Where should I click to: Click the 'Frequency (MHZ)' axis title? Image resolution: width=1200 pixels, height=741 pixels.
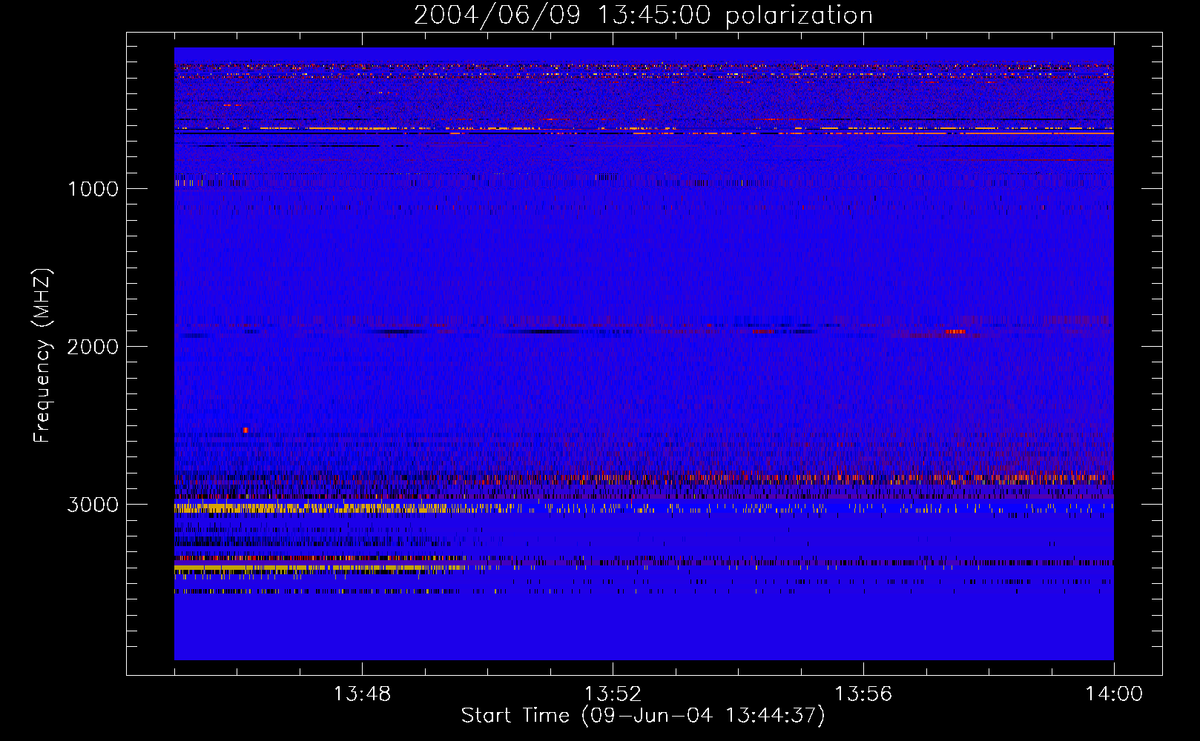click(x=42, y=356)
